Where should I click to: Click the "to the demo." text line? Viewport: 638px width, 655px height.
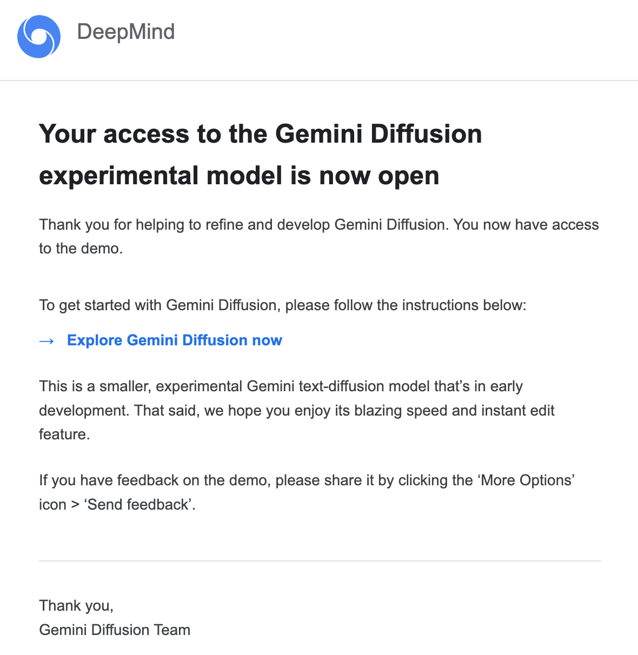pyautogui.click(x=81, y=249)
